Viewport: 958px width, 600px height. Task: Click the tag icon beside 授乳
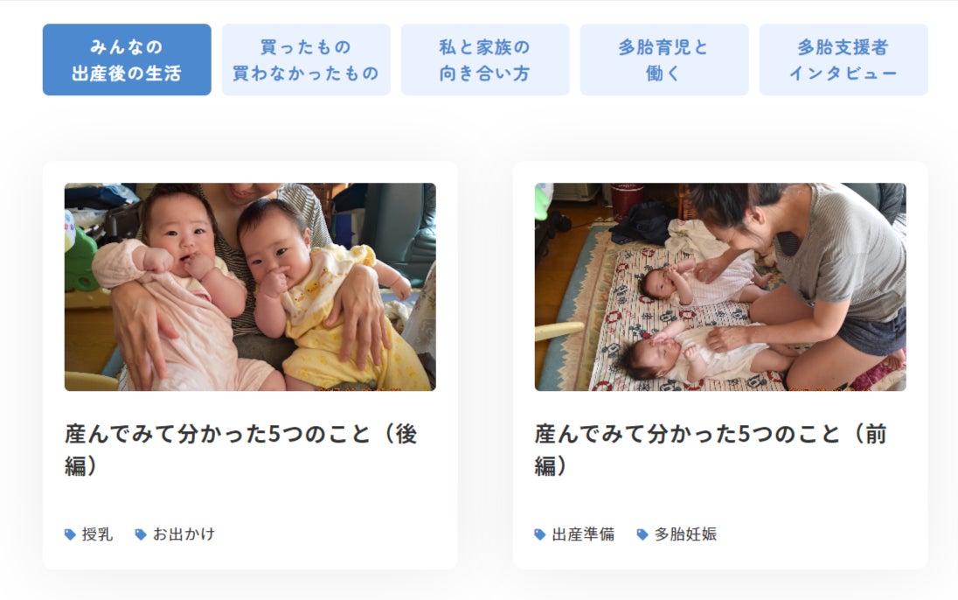pyautogui.click(x=70, y=534)
